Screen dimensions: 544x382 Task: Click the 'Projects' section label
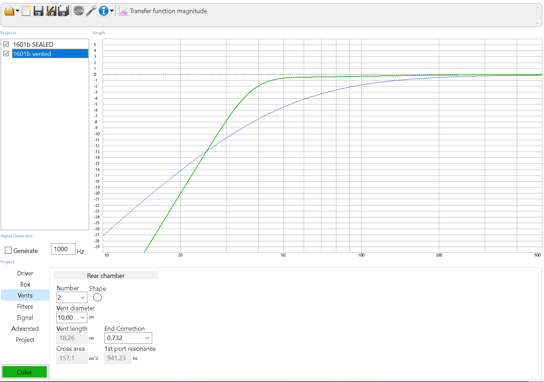[x=8, y=33]
